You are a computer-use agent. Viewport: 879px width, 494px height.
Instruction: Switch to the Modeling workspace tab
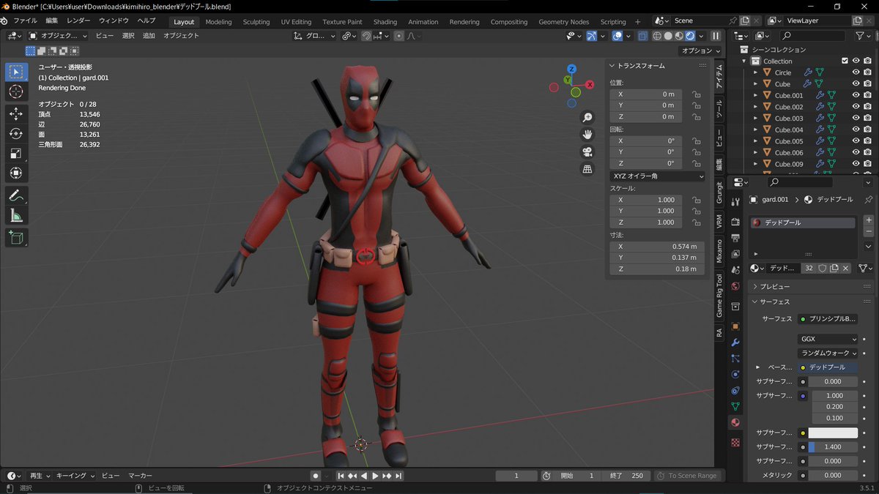(218, 22)
